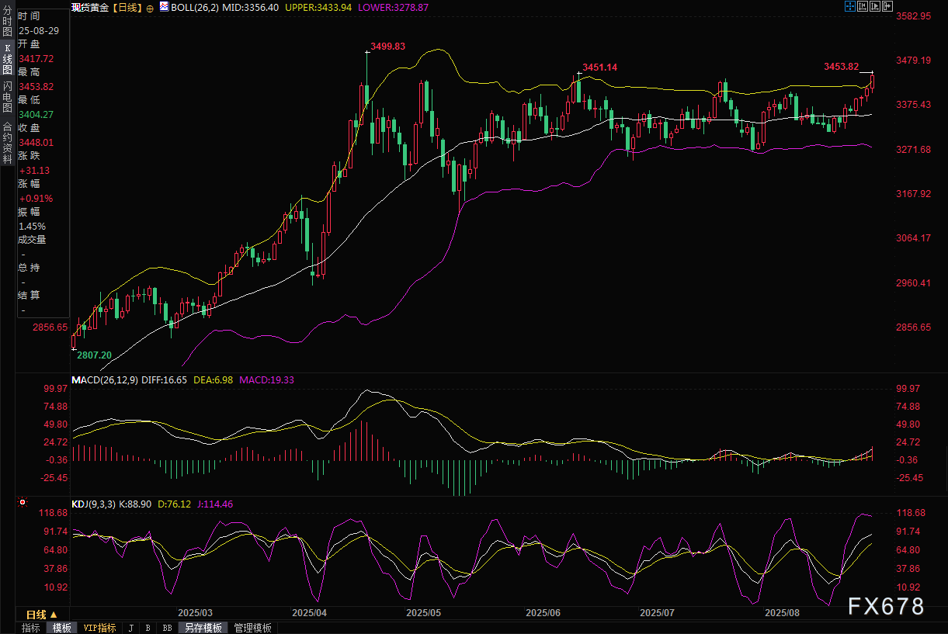Switch to the K线图 side tab

click(x=7, y=59)
